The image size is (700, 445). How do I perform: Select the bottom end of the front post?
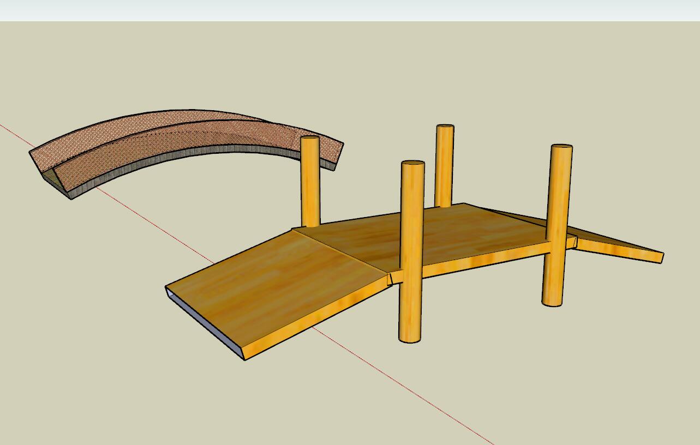click(410, 337)
